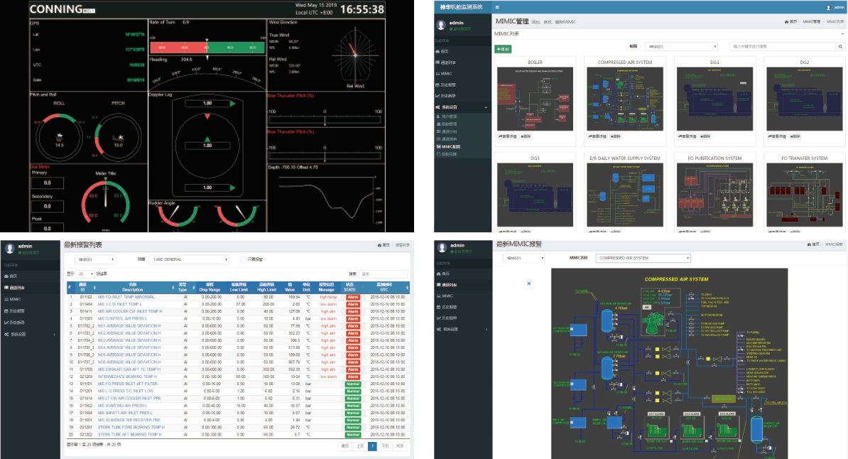
Task: Open the 1-M/E GENERAL group dropdown
Action: point(190,259)
